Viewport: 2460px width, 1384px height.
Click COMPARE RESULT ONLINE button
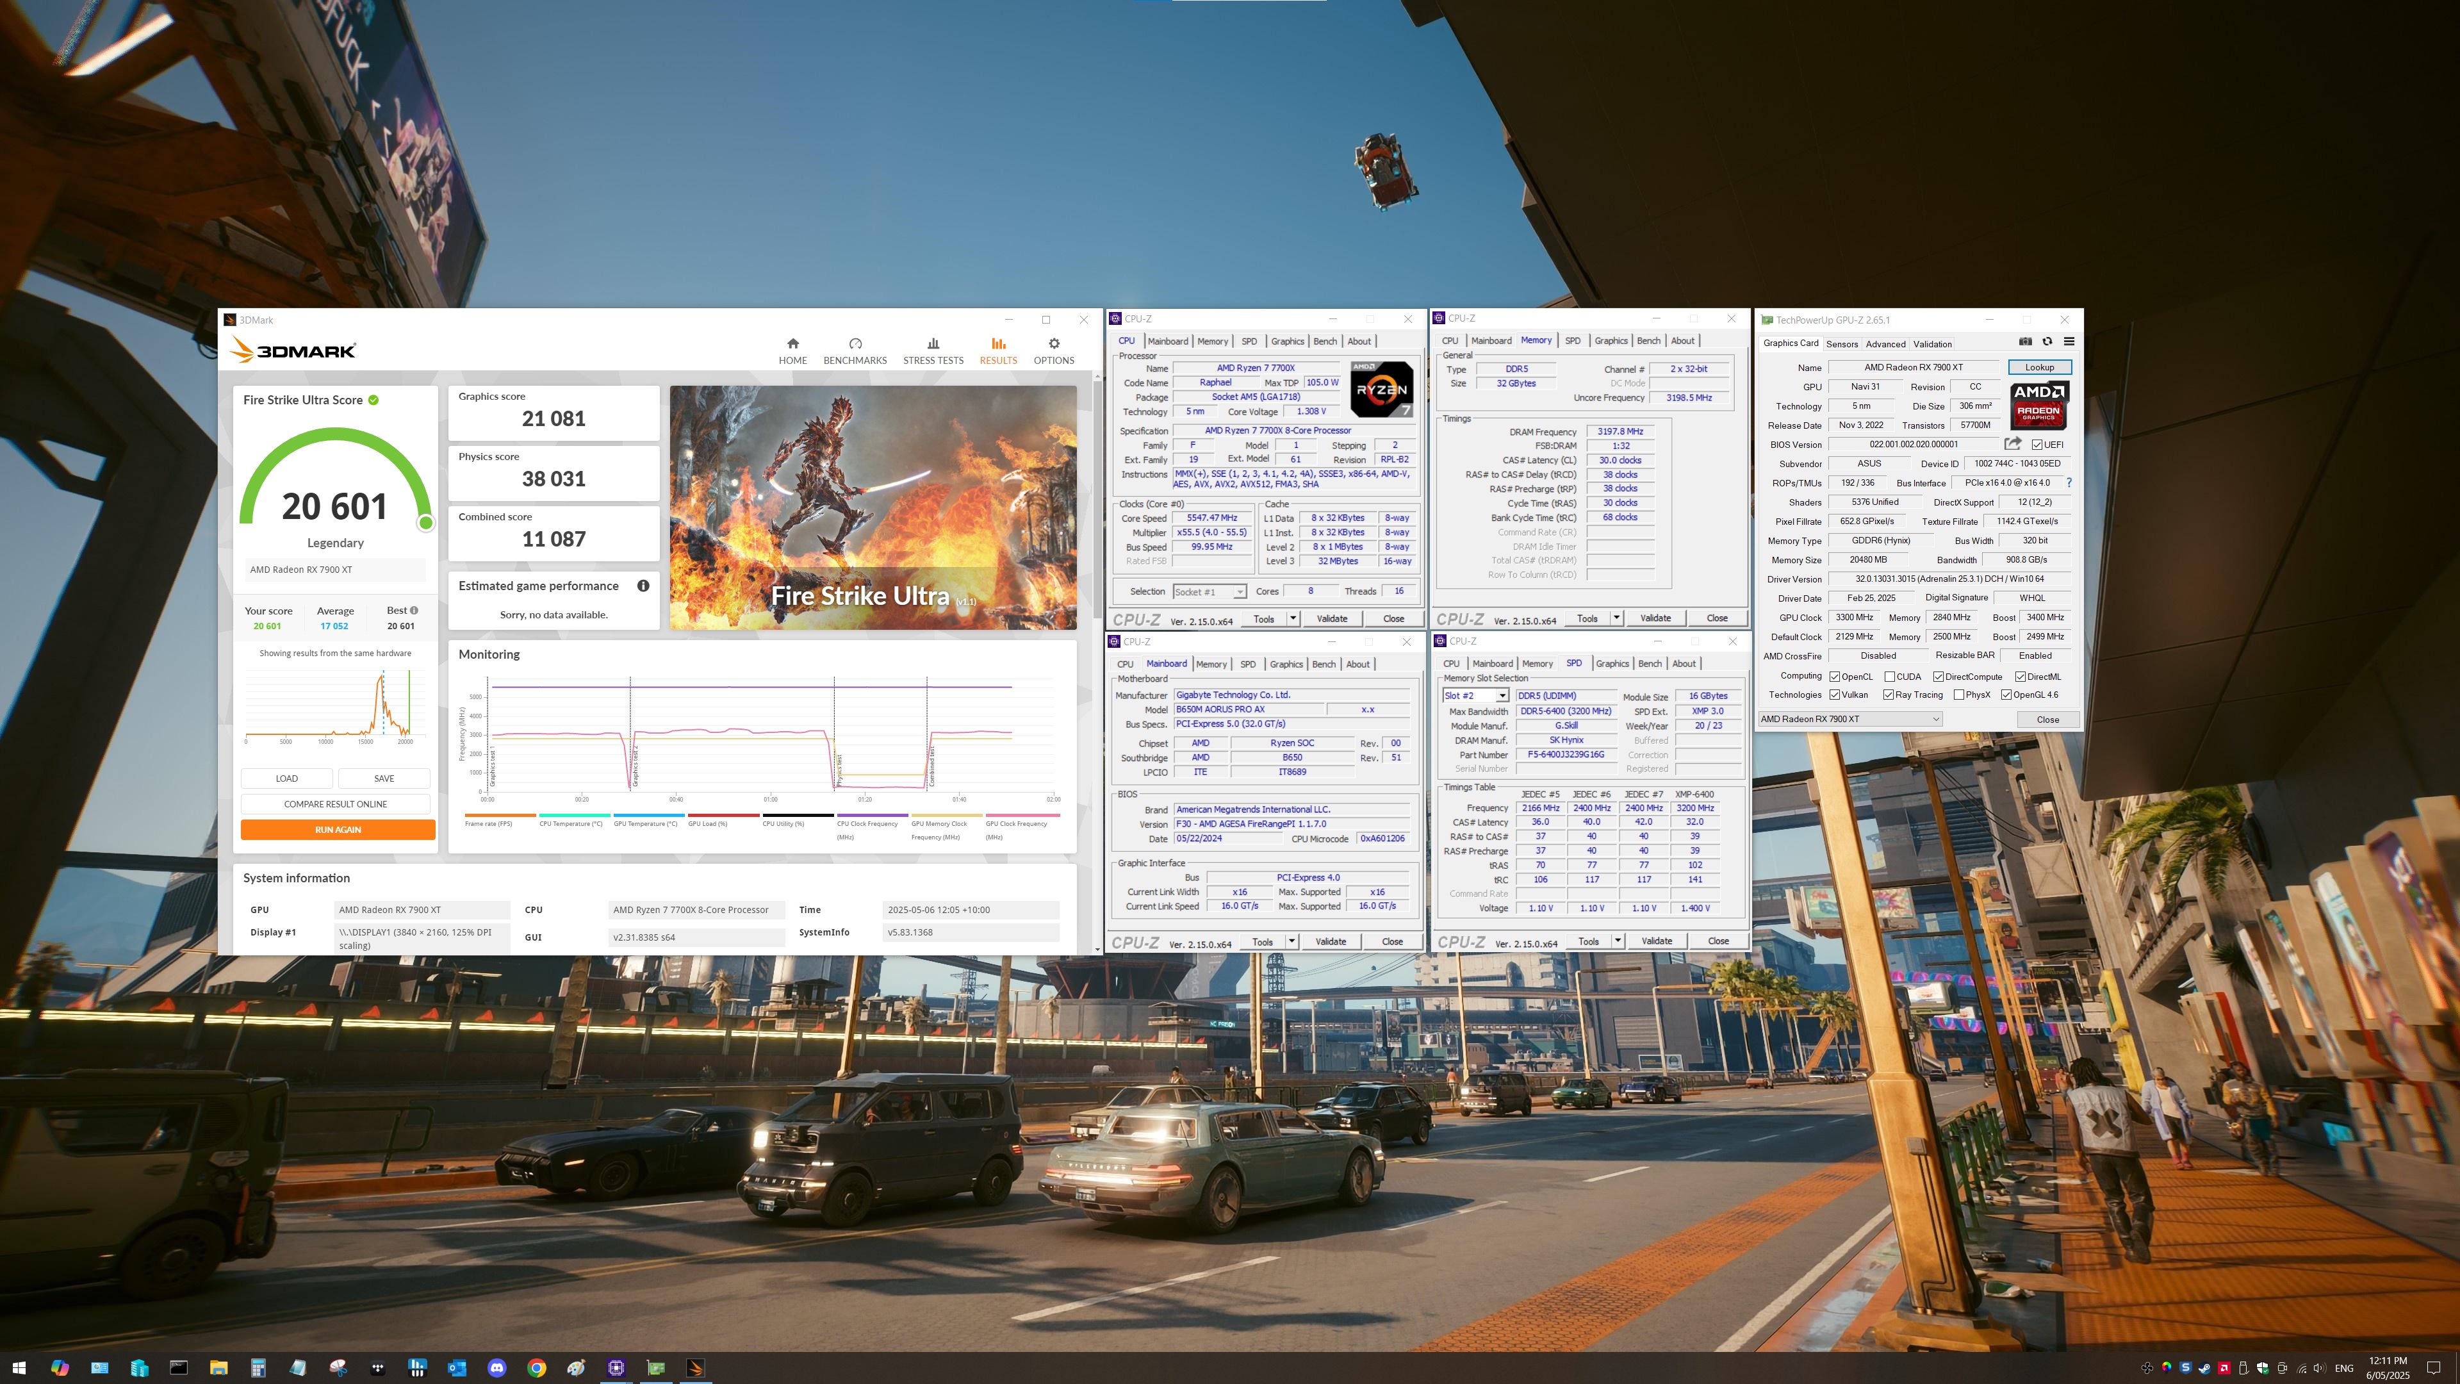coord(335,804)
